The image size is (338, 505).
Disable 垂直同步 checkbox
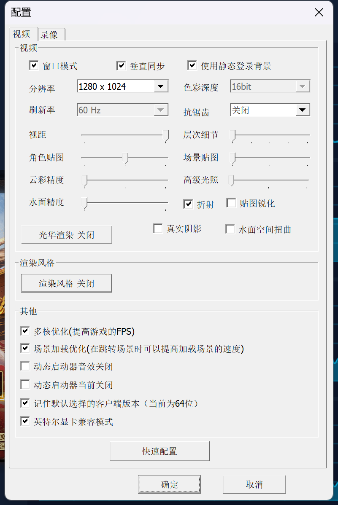point(121,66)
